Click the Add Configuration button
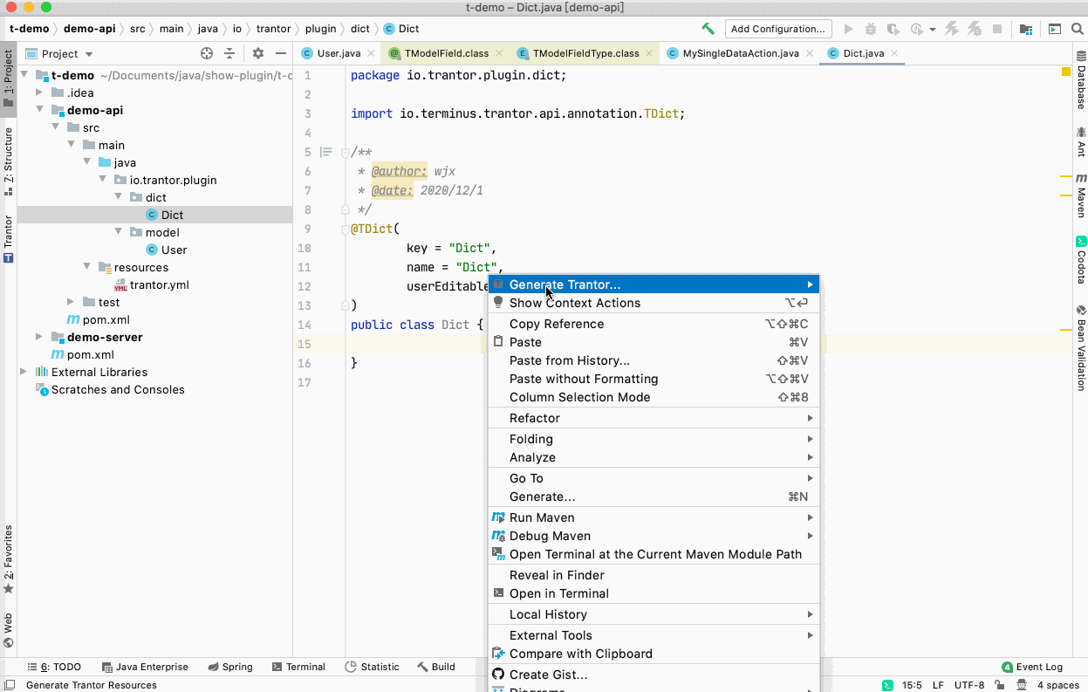 (778, 29)
